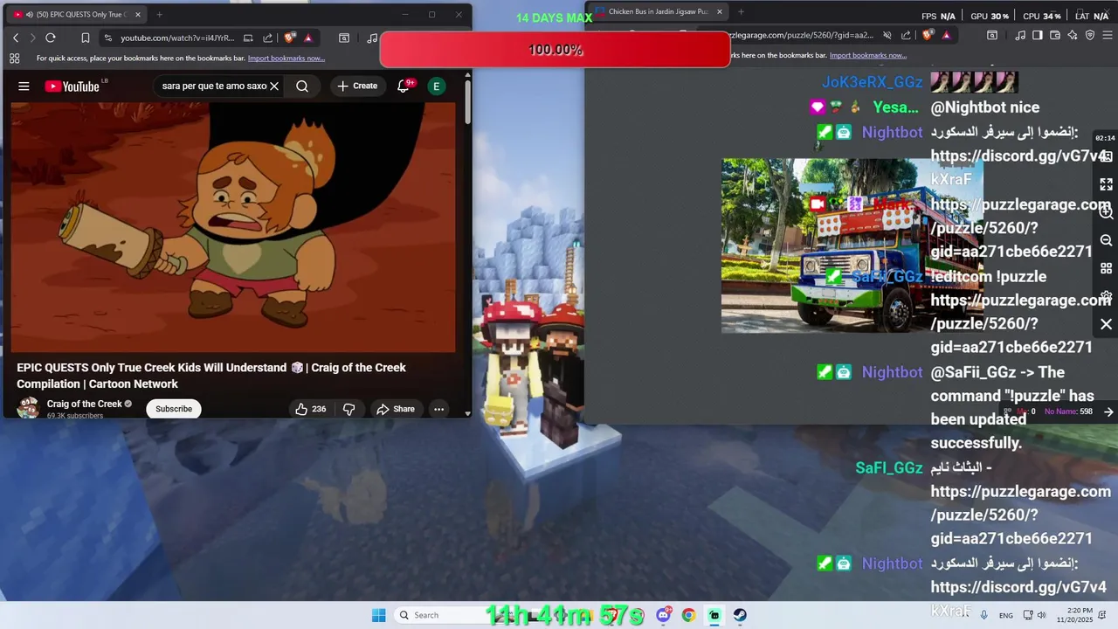Dislike the Craig of the Creek video
The width and height of the screenshot is (1118, 629).
(349, 409)
